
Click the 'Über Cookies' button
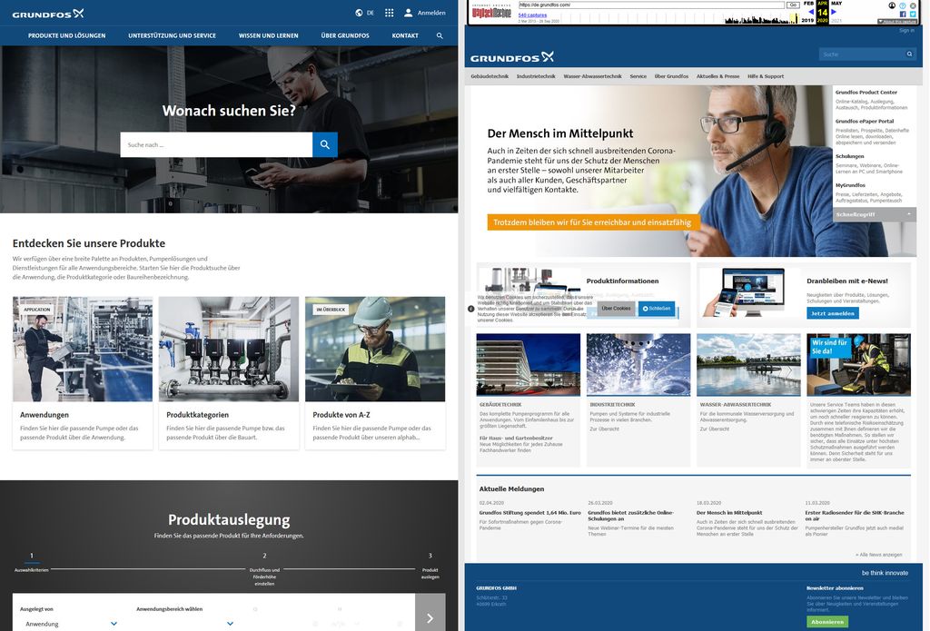(617, 309)
